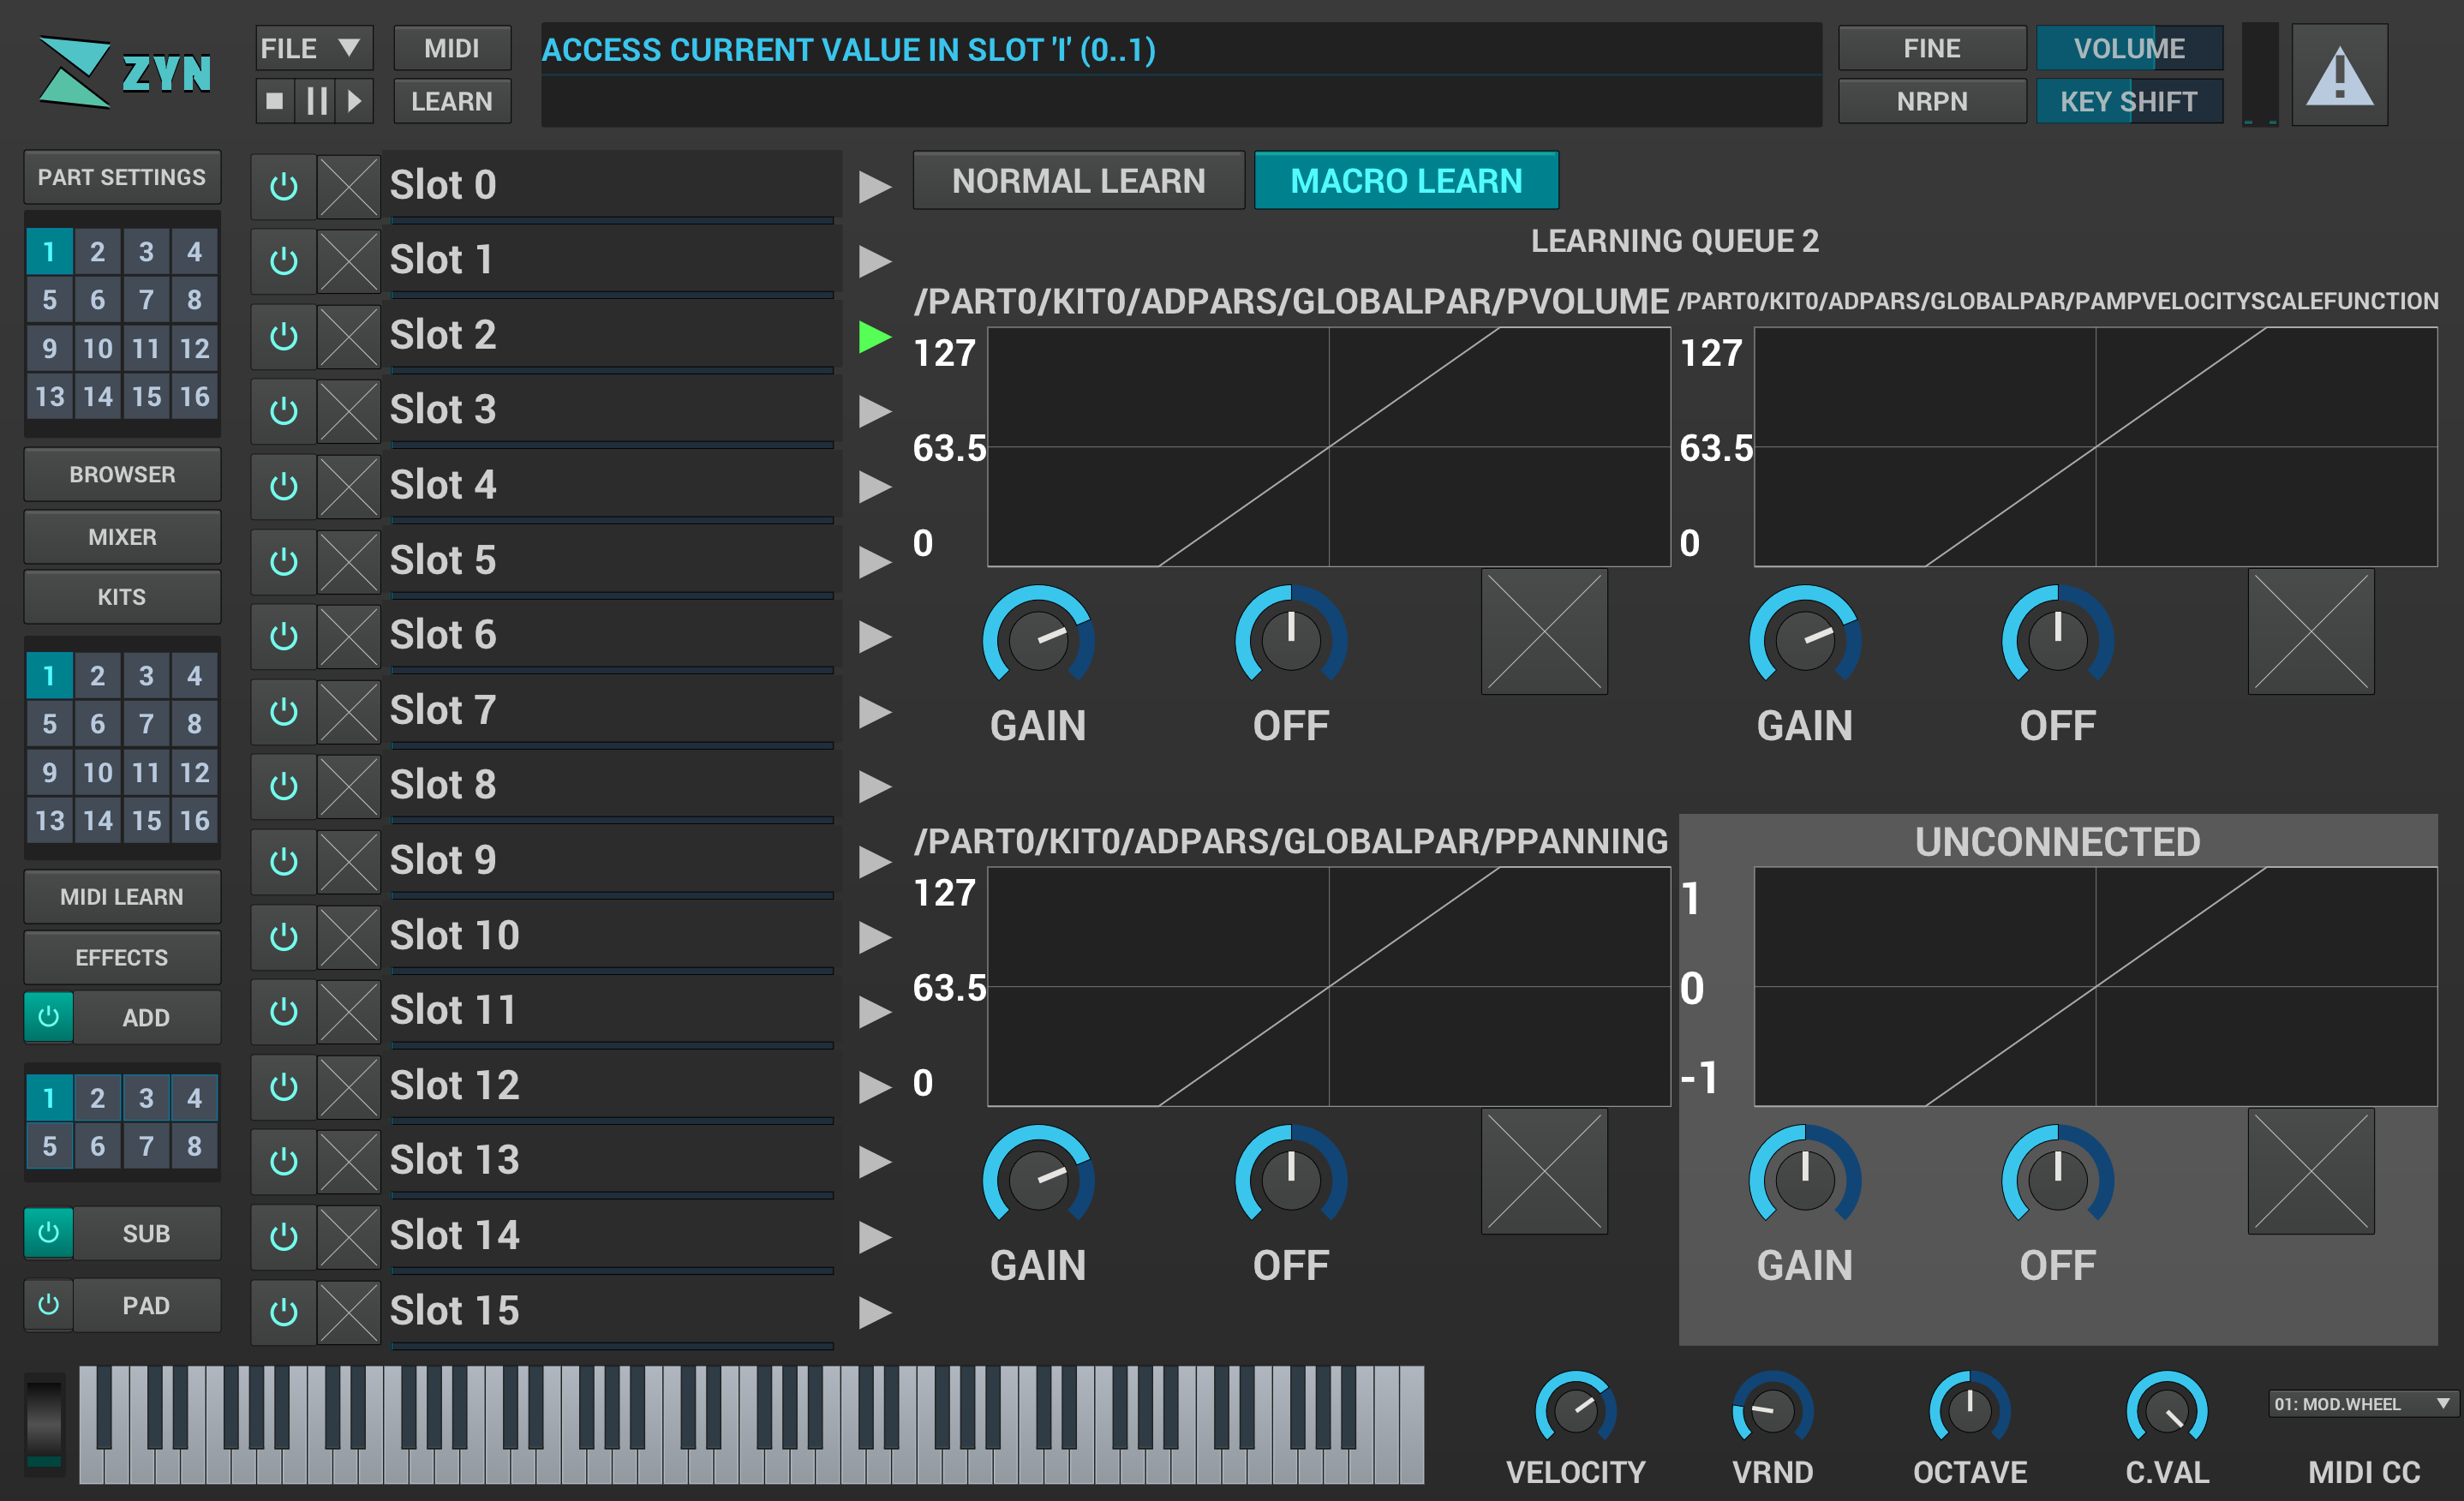Open the FILE dropdown menu
The height and width of the screenshot is (1501, 2464).
point(314,48)
